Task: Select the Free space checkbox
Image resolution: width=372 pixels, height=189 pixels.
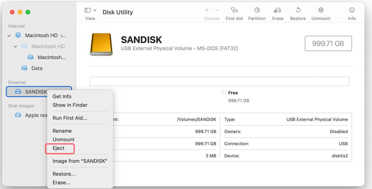Action: [224, 92]
